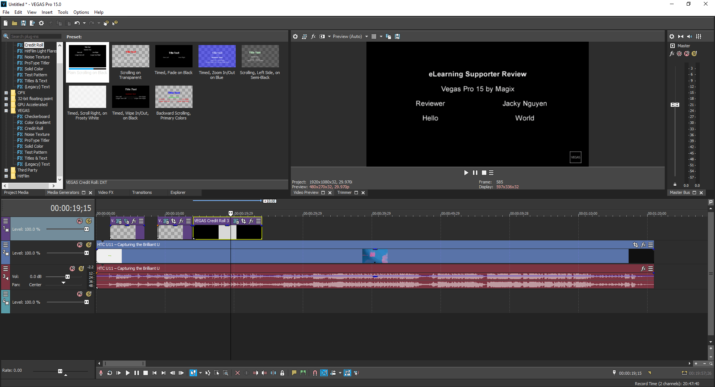Open Master Bus audio properties gear
This screenshot has width=715, height=387.
click(x=672, y=36)
